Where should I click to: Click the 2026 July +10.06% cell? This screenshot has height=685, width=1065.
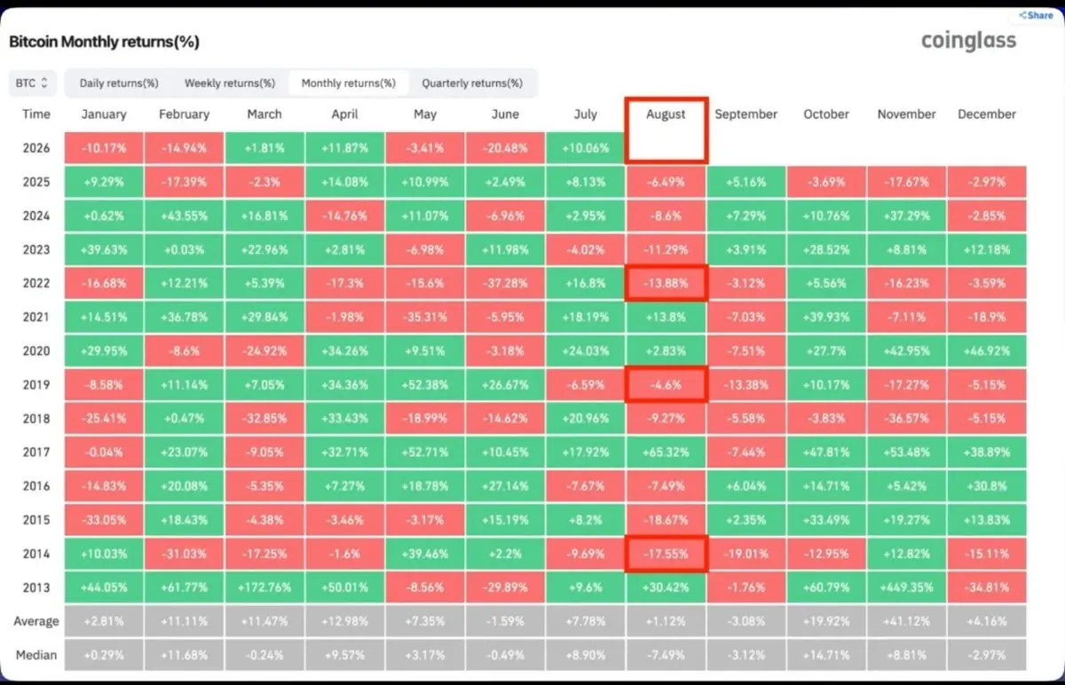pos(586,148)
